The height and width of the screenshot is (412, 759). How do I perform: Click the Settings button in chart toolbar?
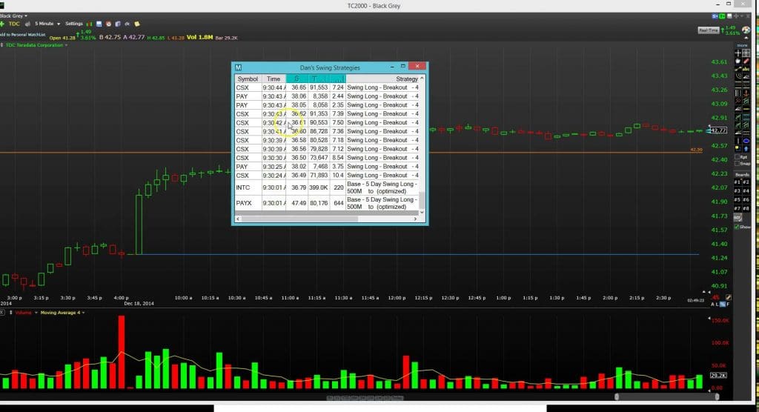74,24
